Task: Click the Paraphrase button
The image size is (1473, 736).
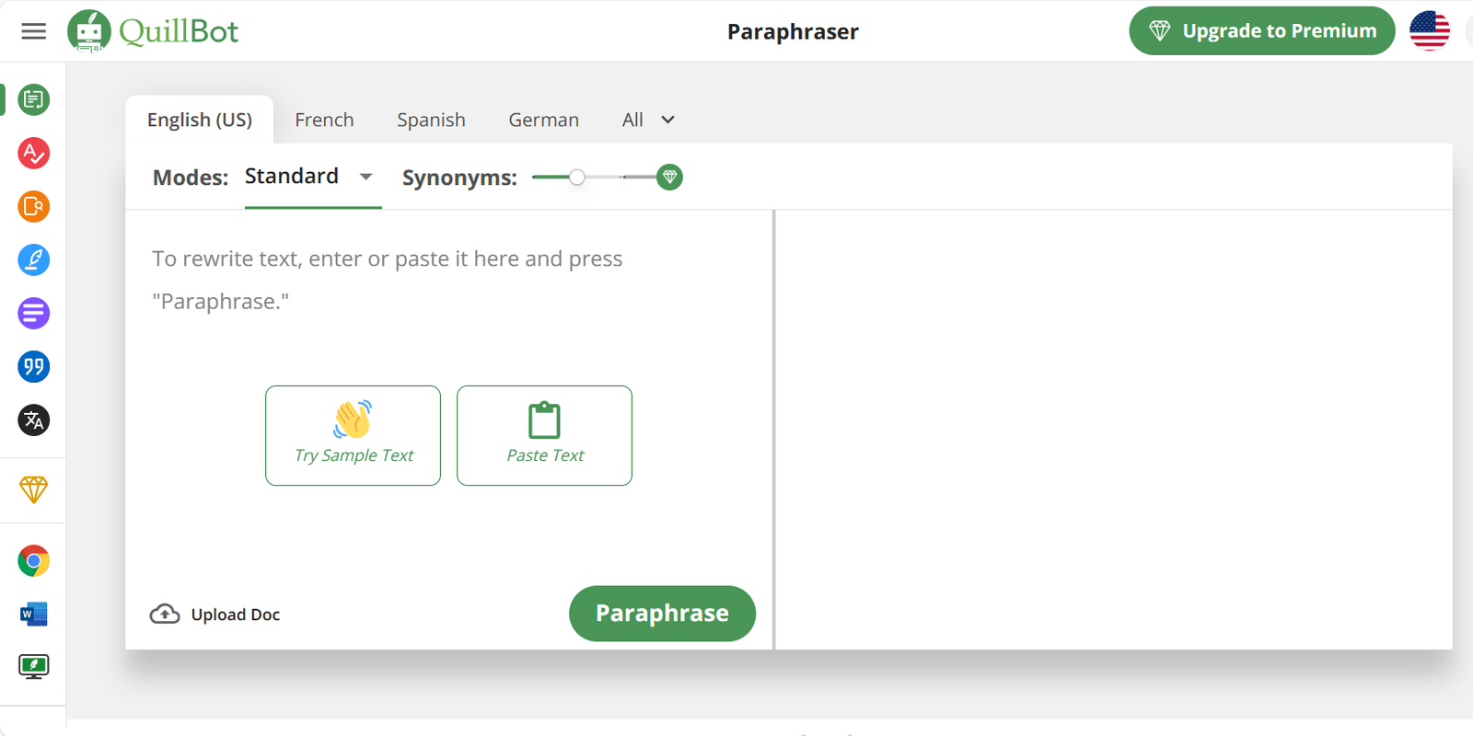Action: click(x=662, y=613)
